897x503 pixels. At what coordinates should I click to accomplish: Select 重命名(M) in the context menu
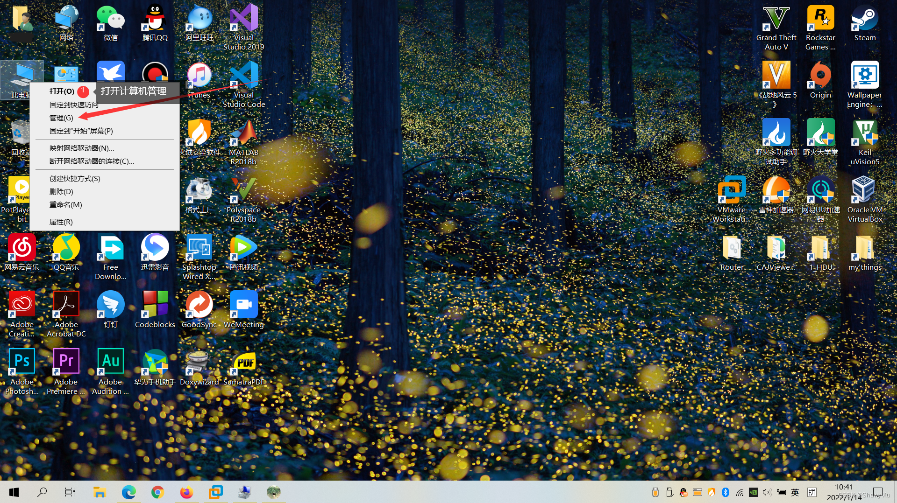pos(65,204)
